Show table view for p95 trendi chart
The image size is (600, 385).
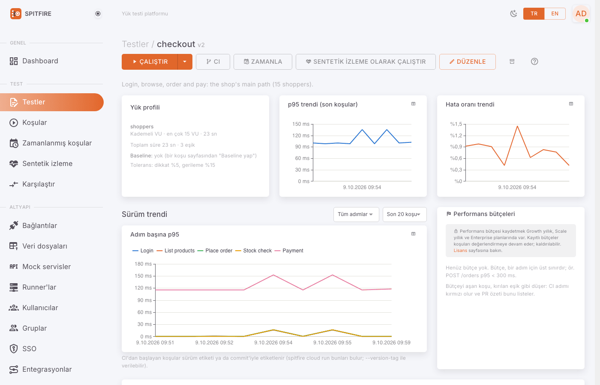(x=414, y=104)
